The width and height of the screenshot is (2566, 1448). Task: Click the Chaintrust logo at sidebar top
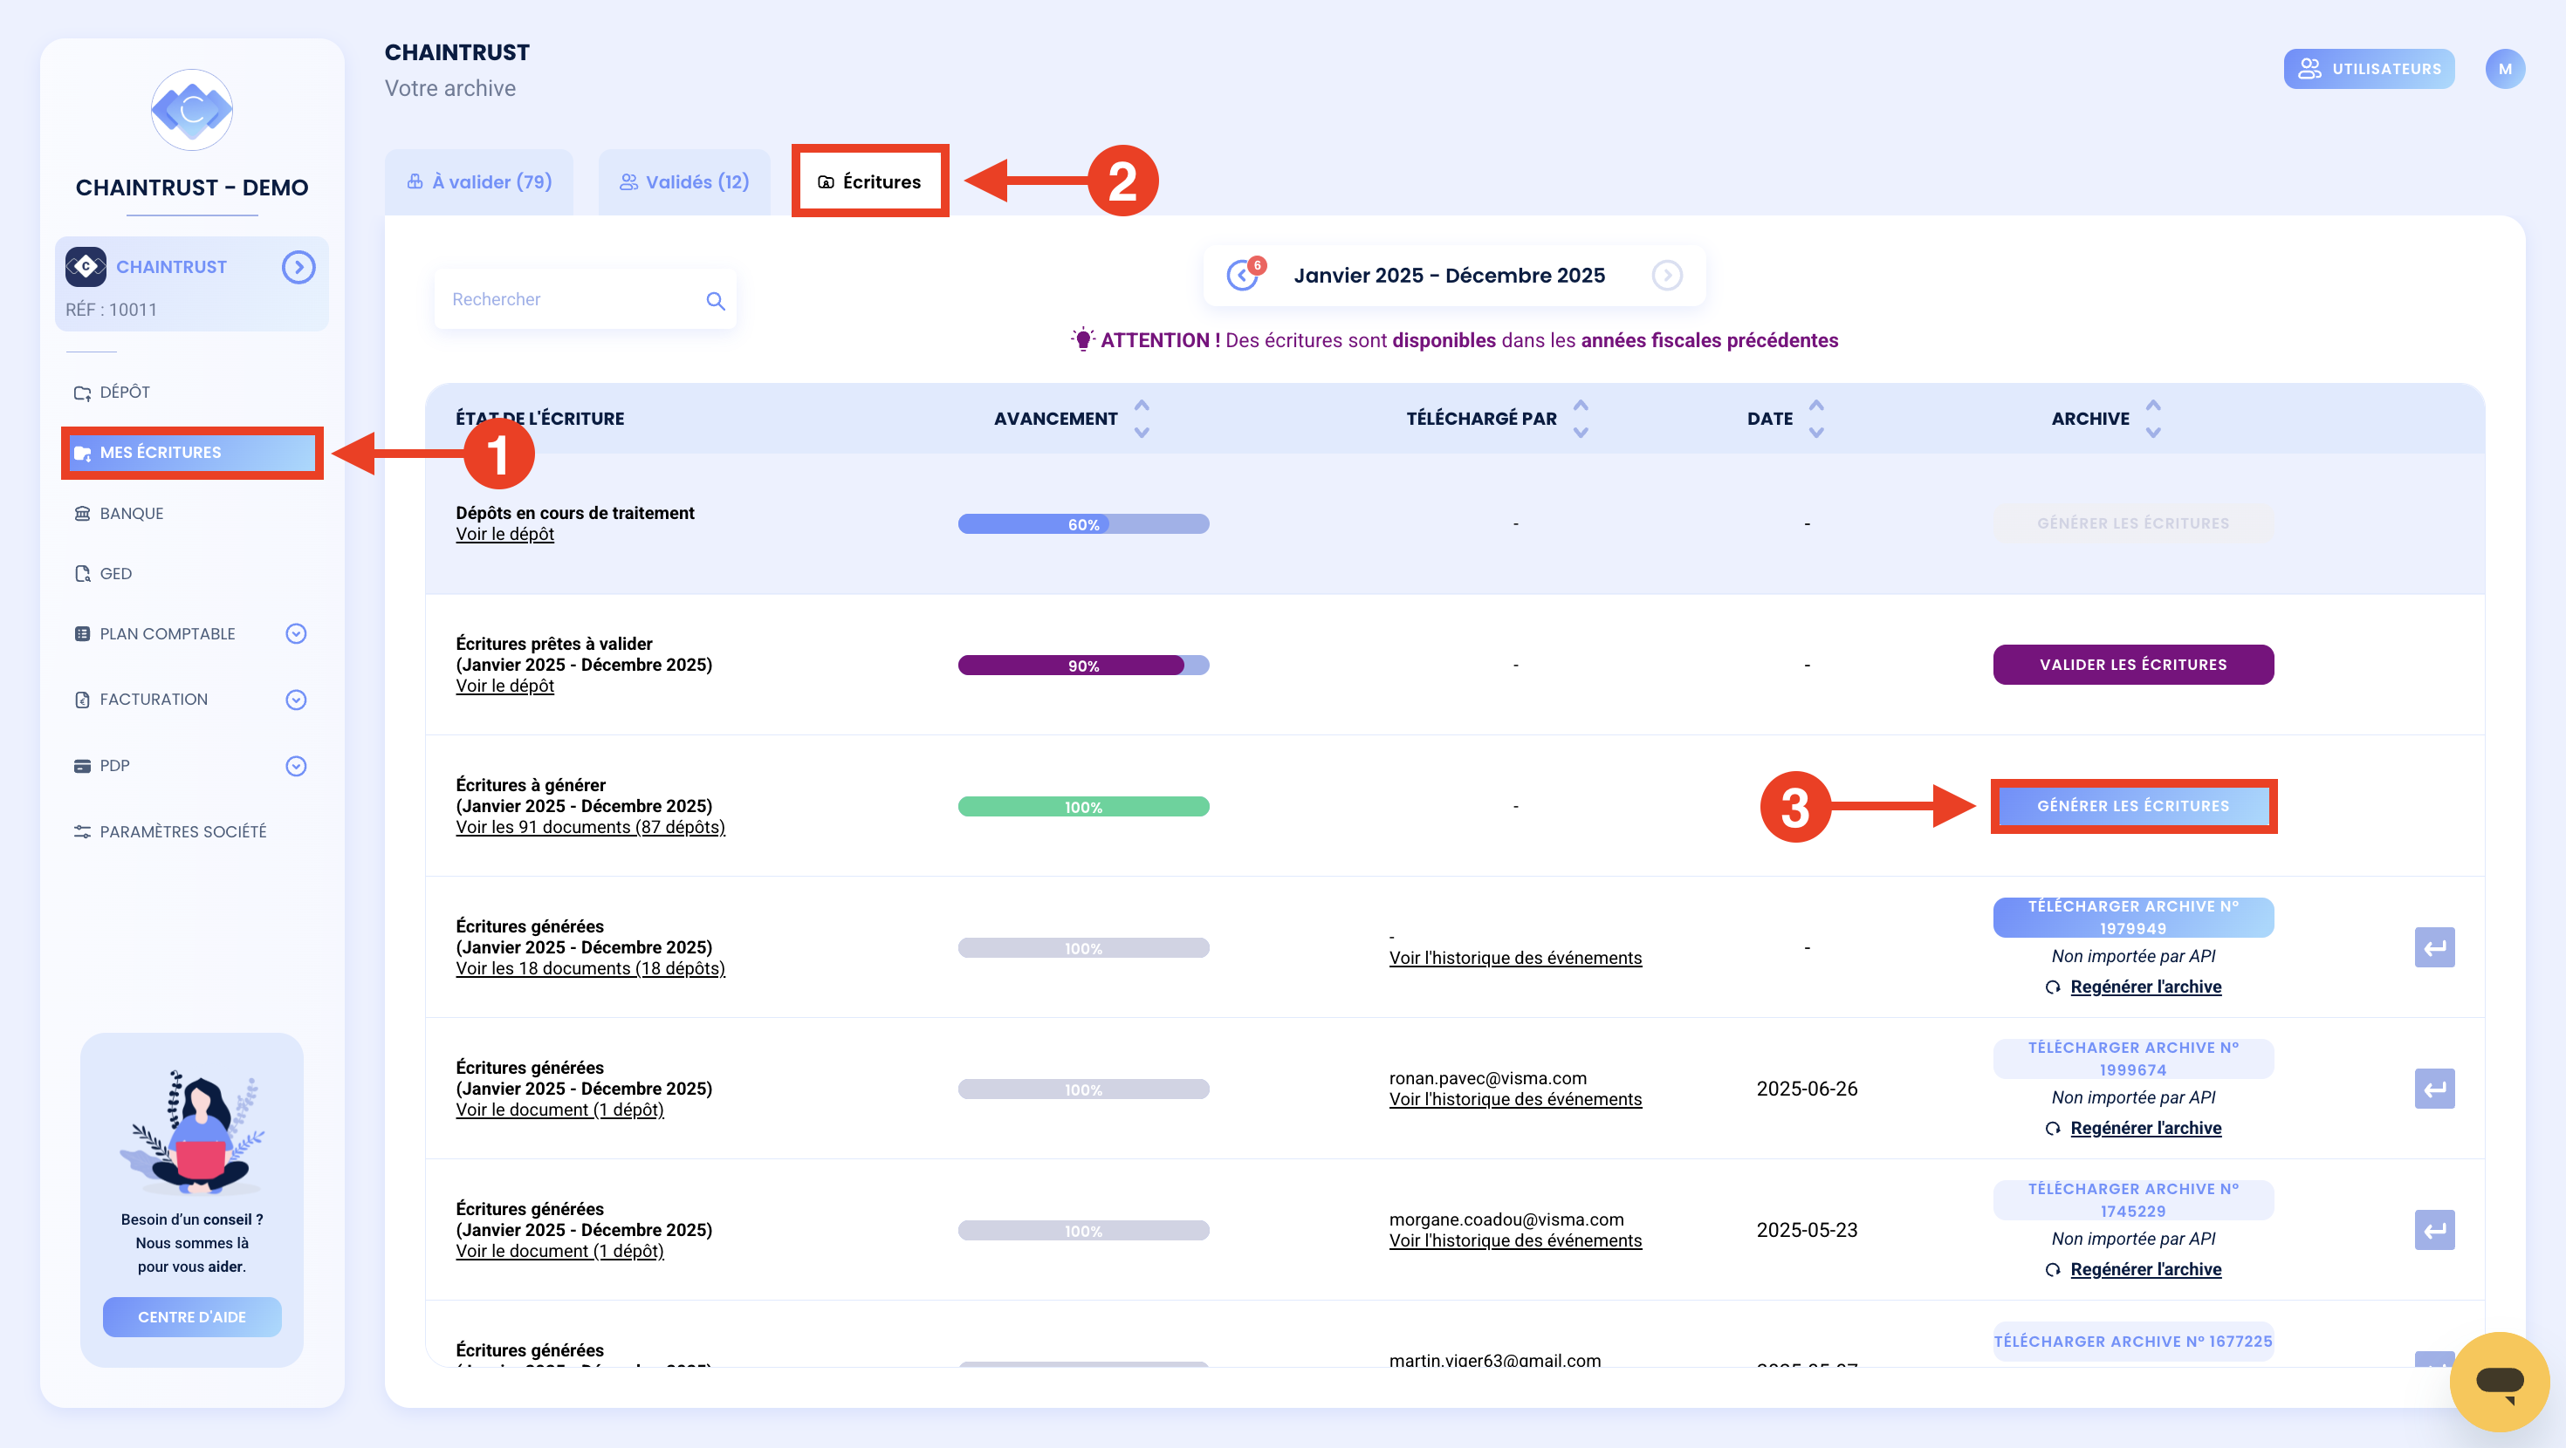(x=191, y=110)
